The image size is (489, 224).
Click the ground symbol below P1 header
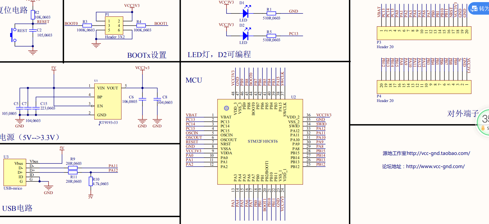coord(96,45)
